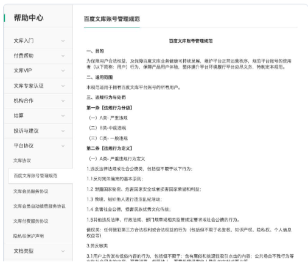Image resolution: width=308 pixels, height=265 pixels.
Task: Expand the 付费帮助 chevron
Action: (63, 55)
